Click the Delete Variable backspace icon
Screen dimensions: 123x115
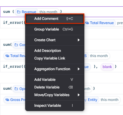point(71,87)
